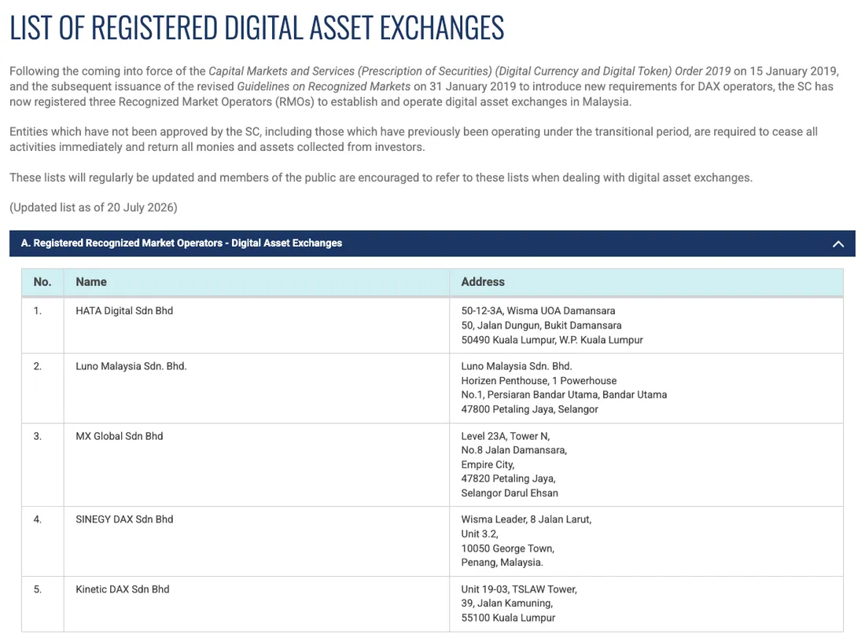This screenshot has height=638, width=865.
Task: Click address line '50, Jalan Dungun, Bukit Damansara'
Action: [541, 325]
